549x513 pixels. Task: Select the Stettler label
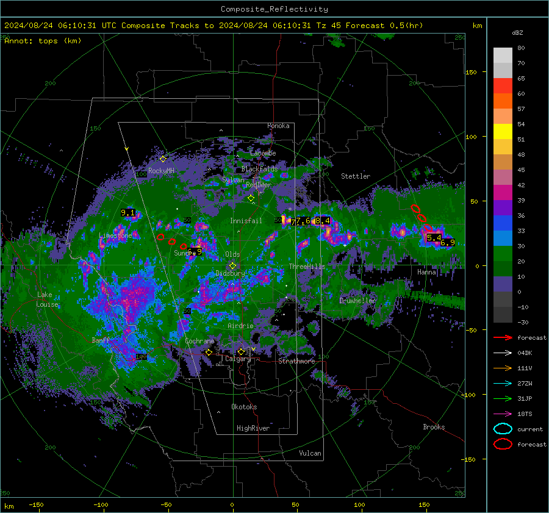pyautogui.click(x=356, y=176)
